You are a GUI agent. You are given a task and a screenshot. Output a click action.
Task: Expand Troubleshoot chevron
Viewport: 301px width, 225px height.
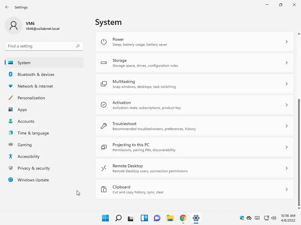tap(286, 126)
